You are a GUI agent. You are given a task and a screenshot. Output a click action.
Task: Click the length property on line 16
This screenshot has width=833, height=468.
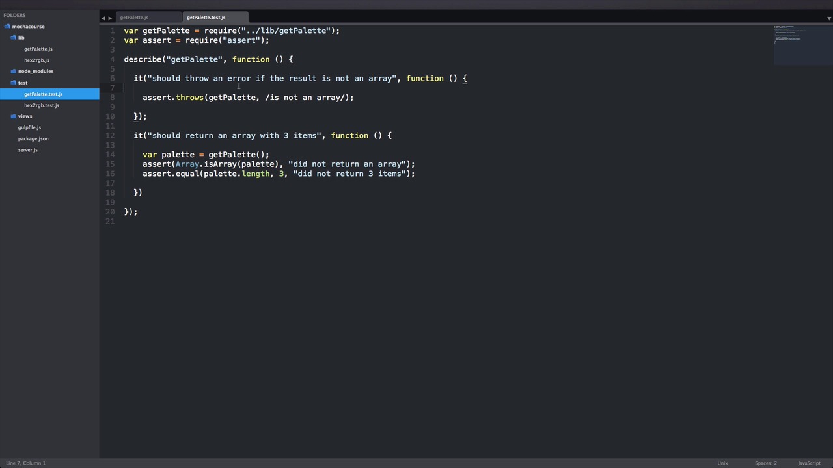coord(255,174)
